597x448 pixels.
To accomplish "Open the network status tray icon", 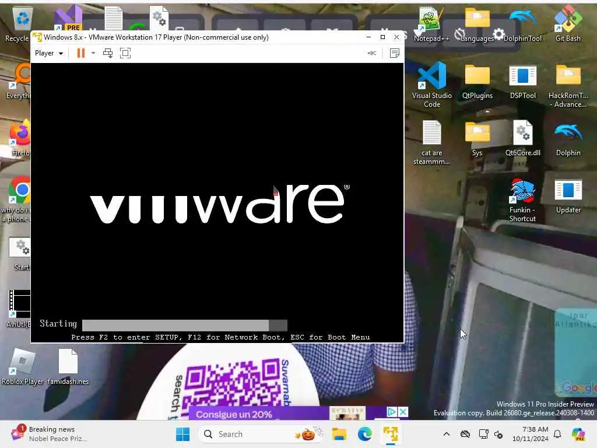I will [483, 434].
